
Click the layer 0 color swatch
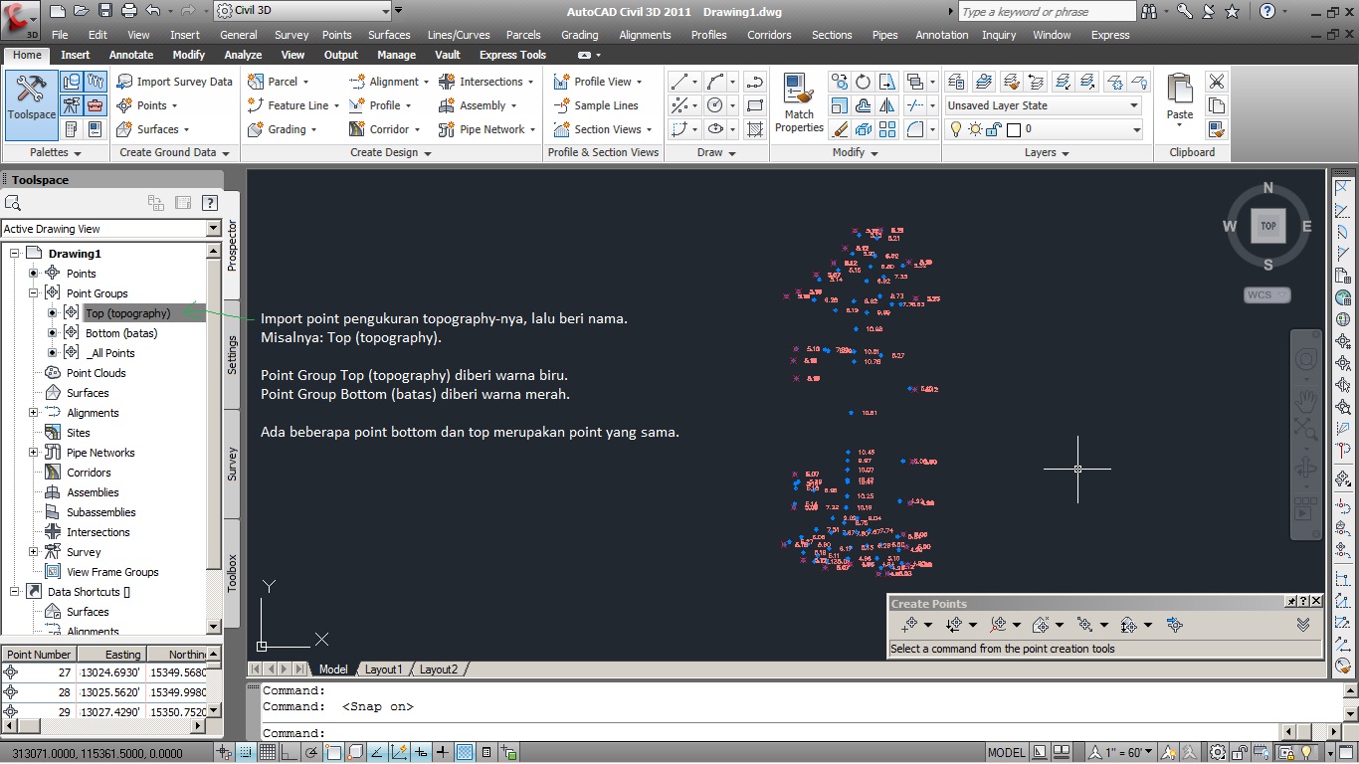point(1014,129)
